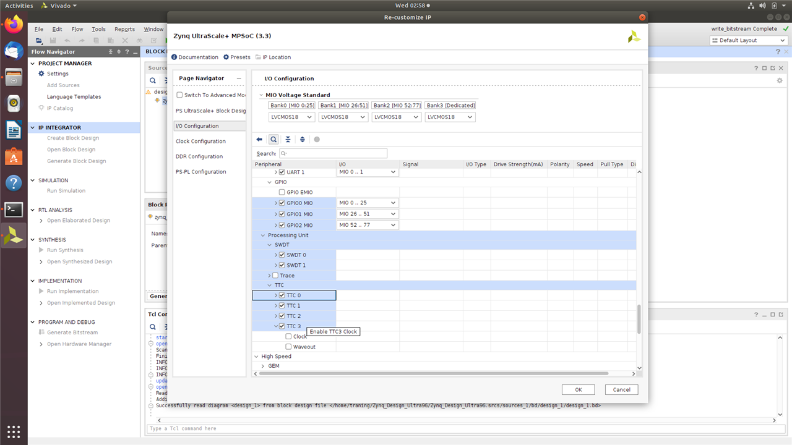This screenshot has width=792, height=445.
Task: Open the Reports menu
Action: [x=124, y=29]
